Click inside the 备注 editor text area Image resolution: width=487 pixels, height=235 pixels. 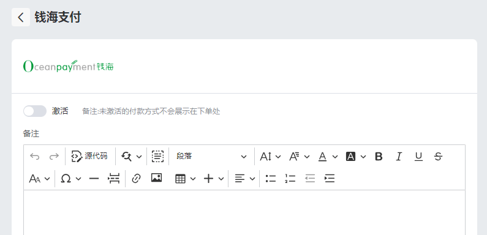244,212
